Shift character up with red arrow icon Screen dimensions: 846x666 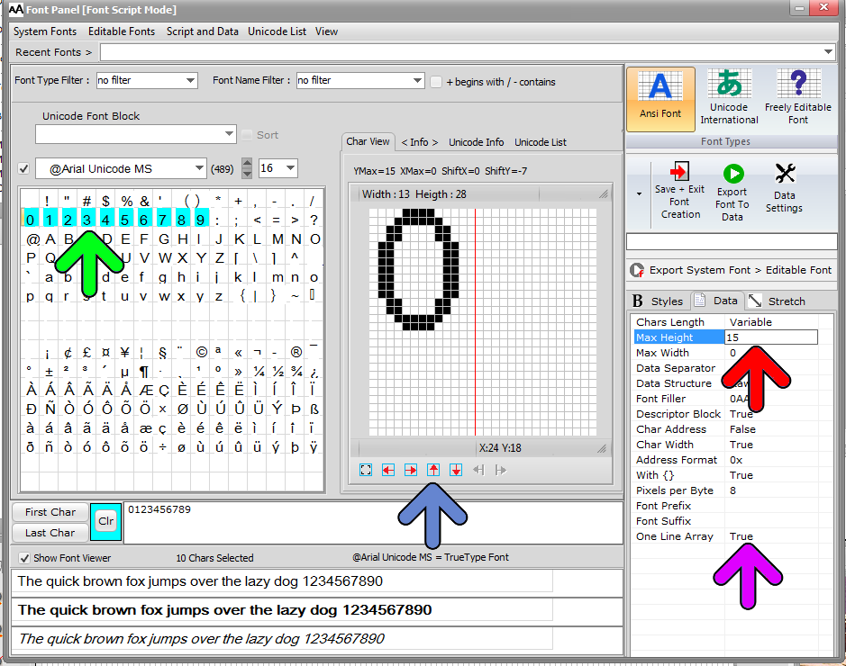tap(433, 470)
